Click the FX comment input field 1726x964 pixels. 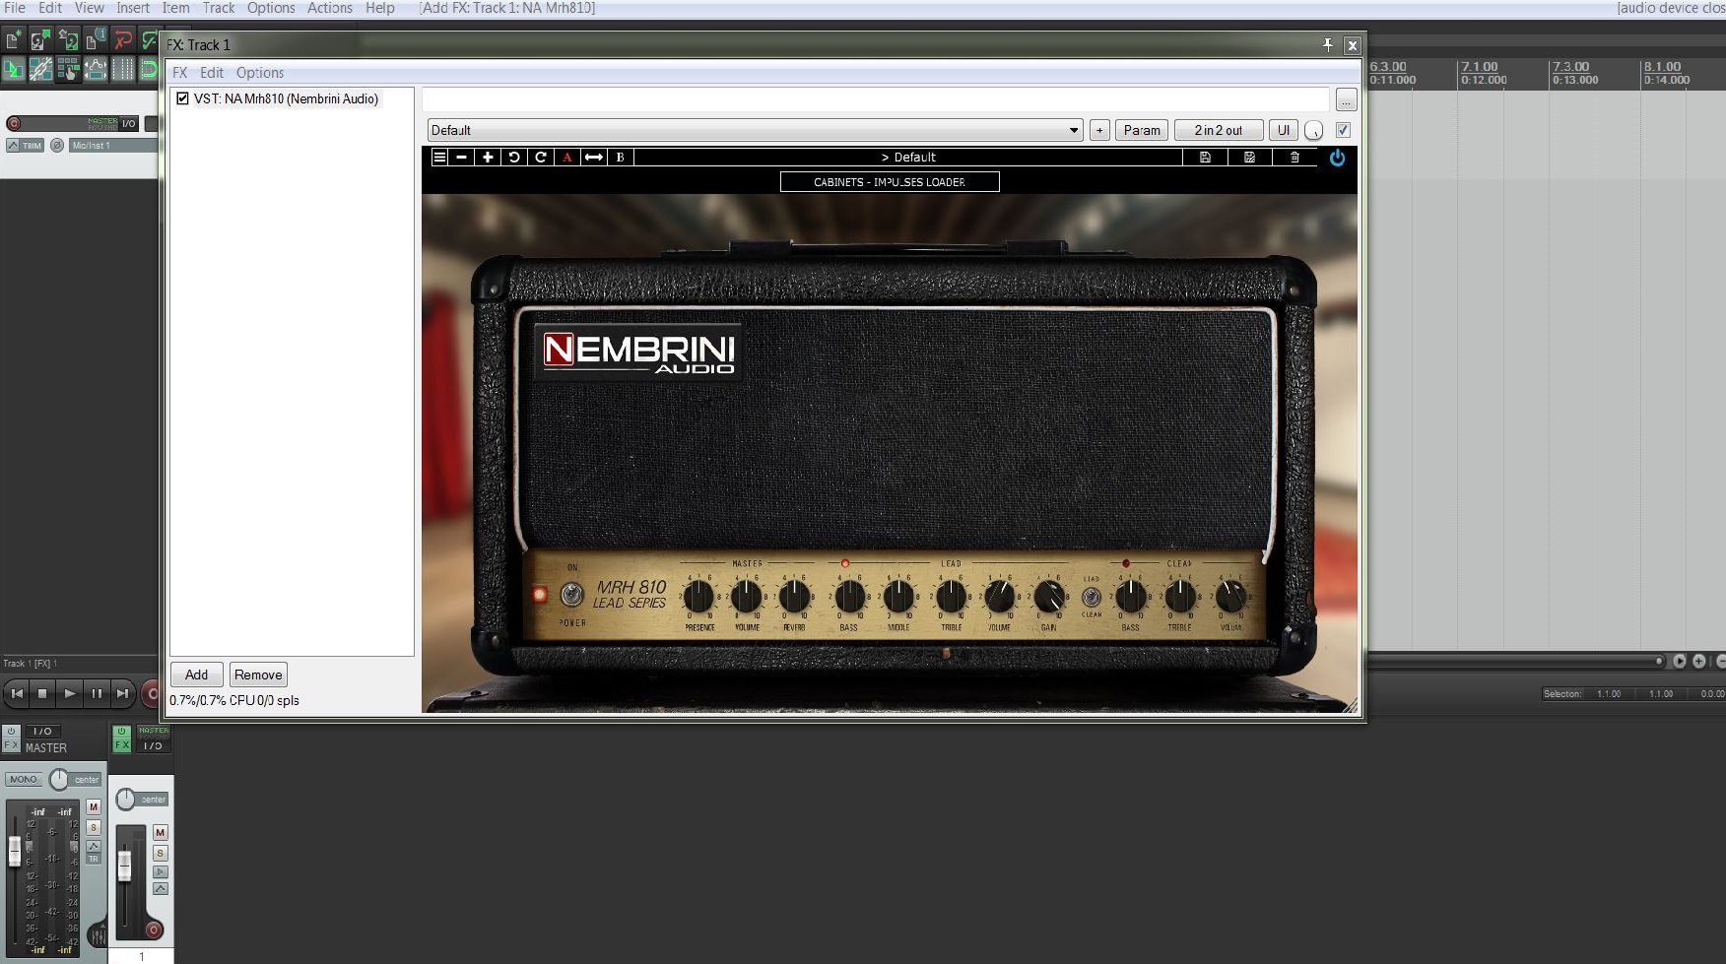[x=876, y=99]
